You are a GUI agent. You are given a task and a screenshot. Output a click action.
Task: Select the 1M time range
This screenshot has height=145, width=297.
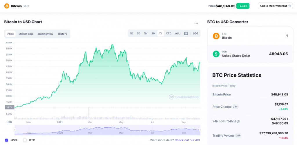pos(146,34)
